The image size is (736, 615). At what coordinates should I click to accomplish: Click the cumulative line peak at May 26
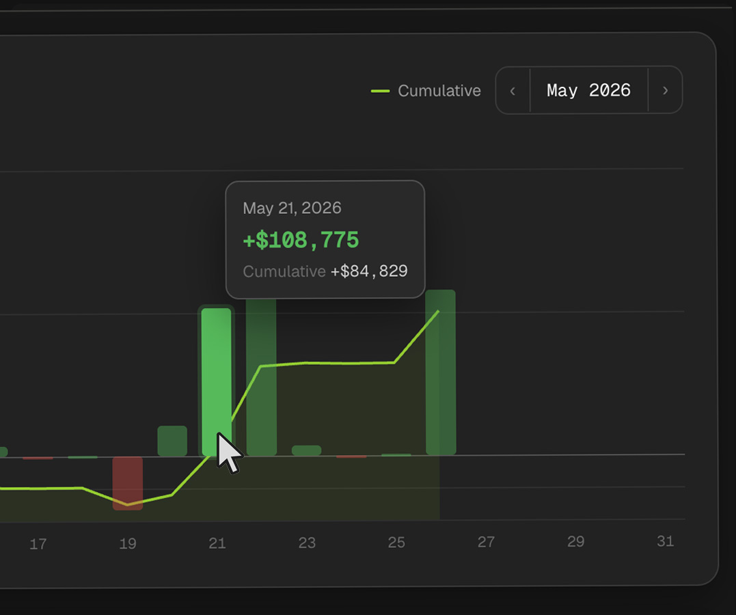pos(439,311)
